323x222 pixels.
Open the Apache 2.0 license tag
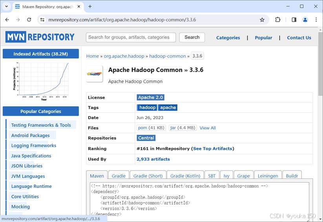tap(150, 97)
